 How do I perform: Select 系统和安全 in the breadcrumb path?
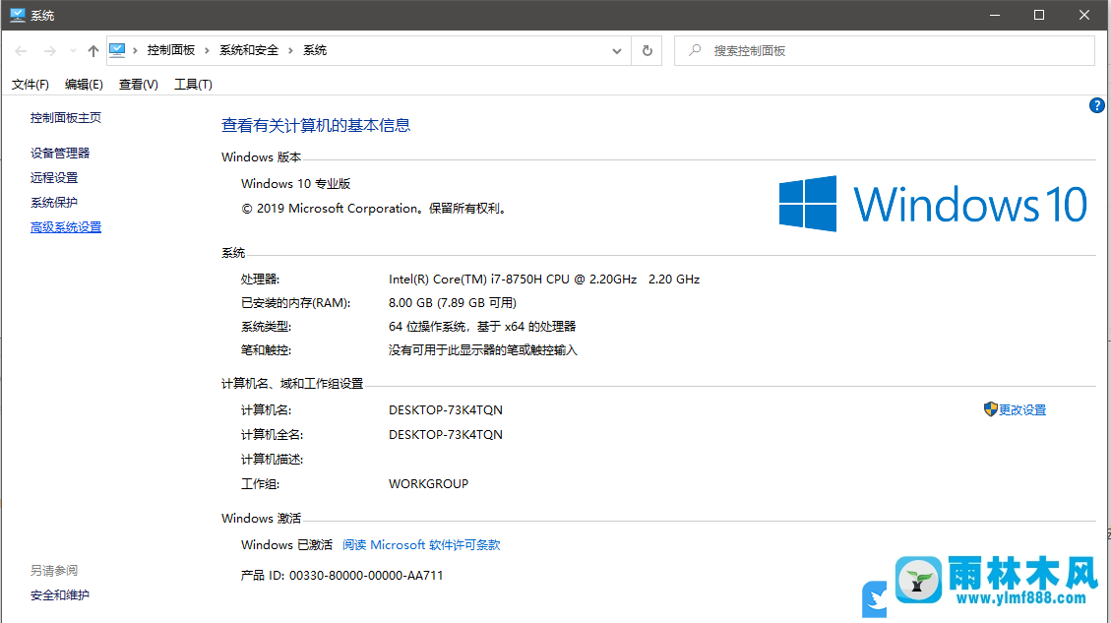(249, 50)
